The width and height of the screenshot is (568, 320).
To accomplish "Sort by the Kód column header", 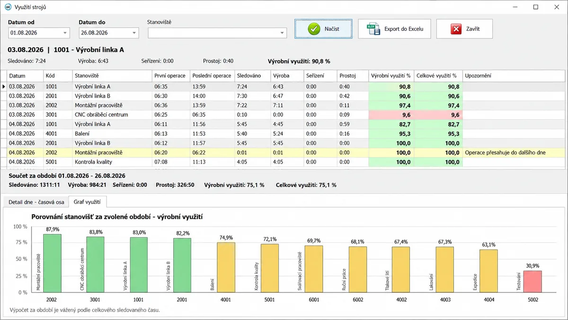I will 57,76.
